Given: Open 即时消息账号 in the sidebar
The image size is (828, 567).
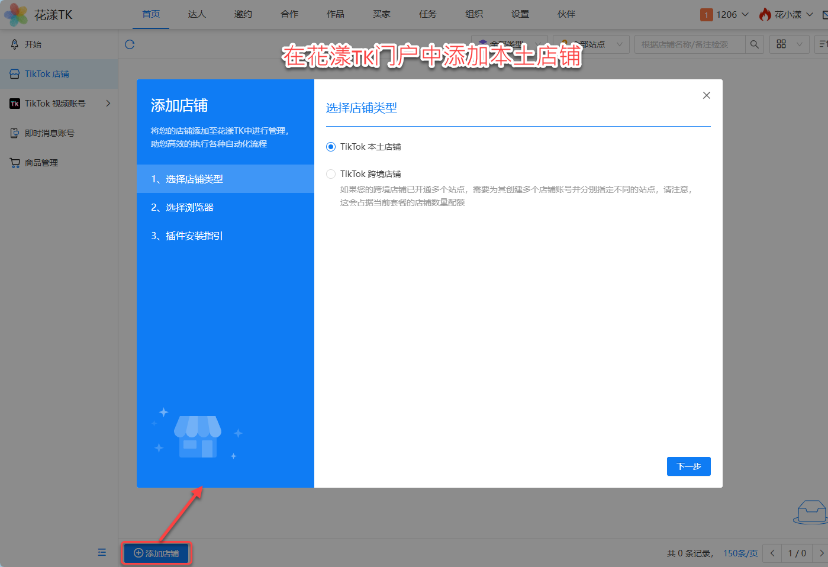Looking at the screenshot, I should [59, 133].
